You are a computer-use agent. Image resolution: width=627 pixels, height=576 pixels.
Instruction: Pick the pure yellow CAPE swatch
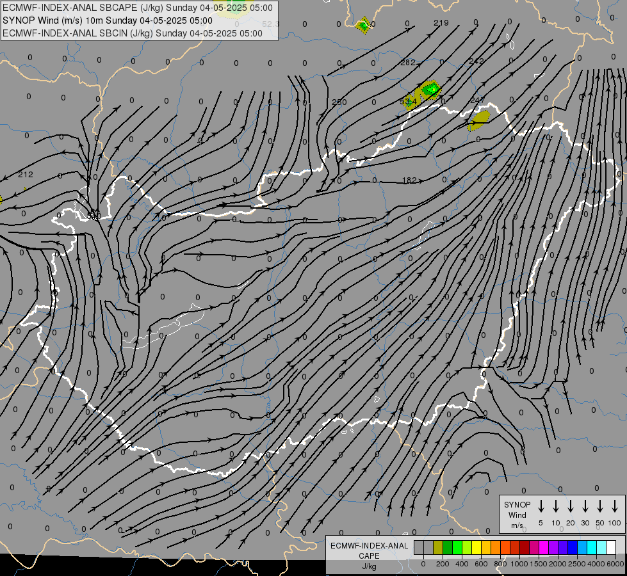[476, 547]
